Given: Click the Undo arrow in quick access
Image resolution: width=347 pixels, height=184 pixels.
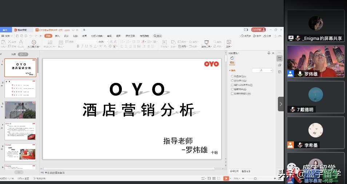Looking at the screenshot, I should [31, 36].
